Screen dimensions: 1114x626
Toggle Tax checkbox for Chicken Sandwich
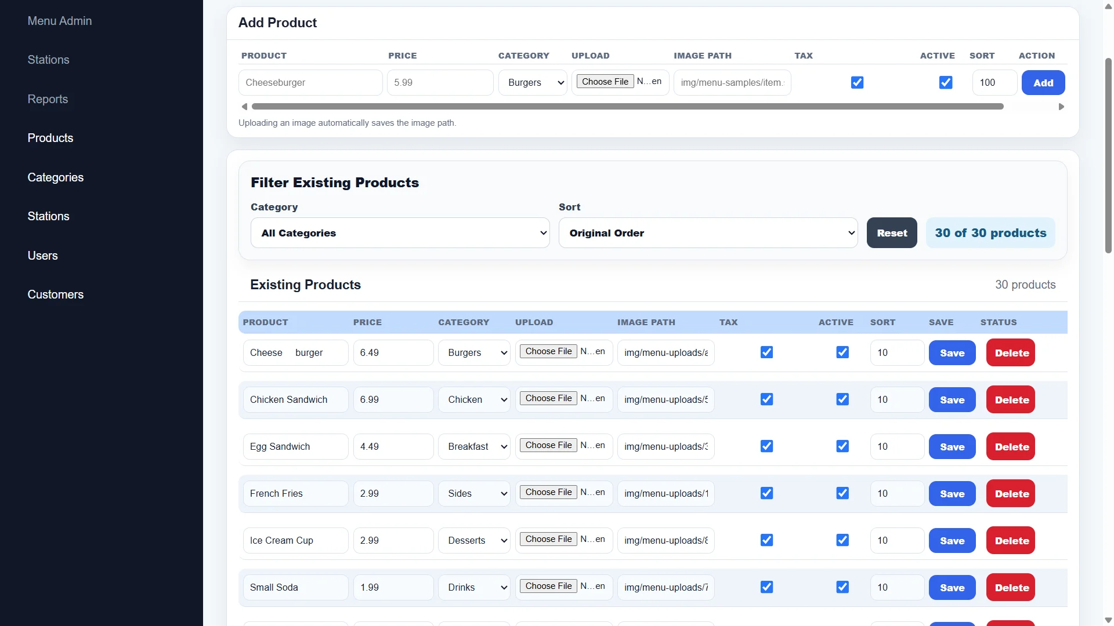coord(766,399)
